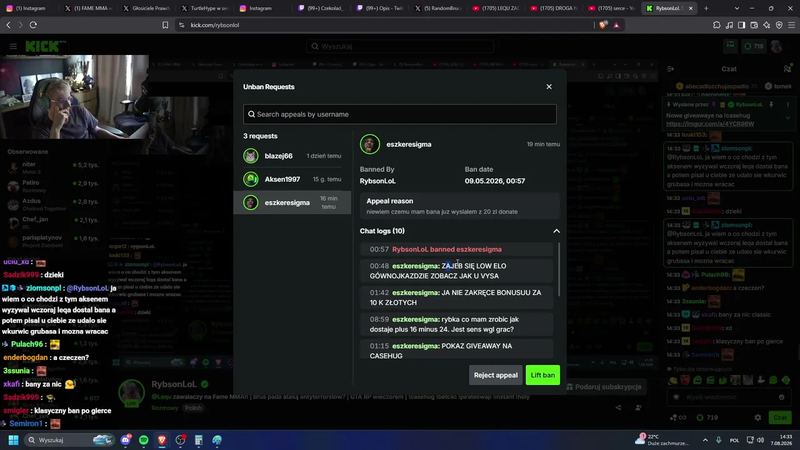This screenshot has width=800, height=450.
Task: Open the imgur giveaway link in chat
Action: pyautogui.click(x=710, y=124)
